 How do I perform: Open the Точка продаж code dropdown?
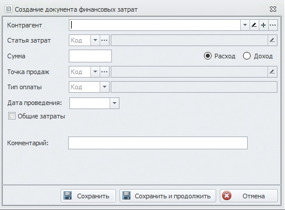[95, 72]
